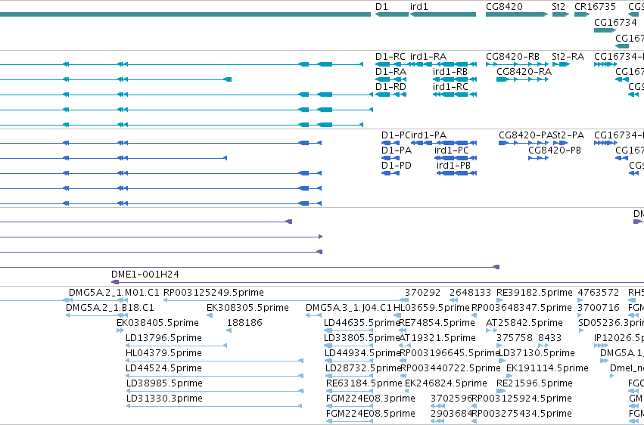Select the LD44635.5prime EST label
Screen dimensions: 644x425
click(362, 323)
